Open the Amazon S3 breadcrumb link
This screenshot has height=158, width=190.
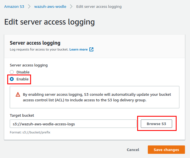coord(14,6)
